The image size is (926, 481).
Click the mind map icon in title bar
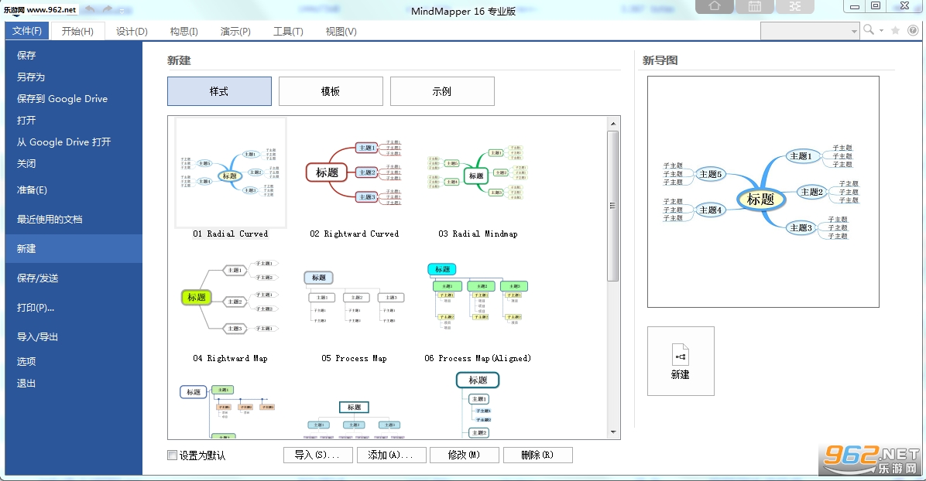pyautogui.click(x=795, y=6)
